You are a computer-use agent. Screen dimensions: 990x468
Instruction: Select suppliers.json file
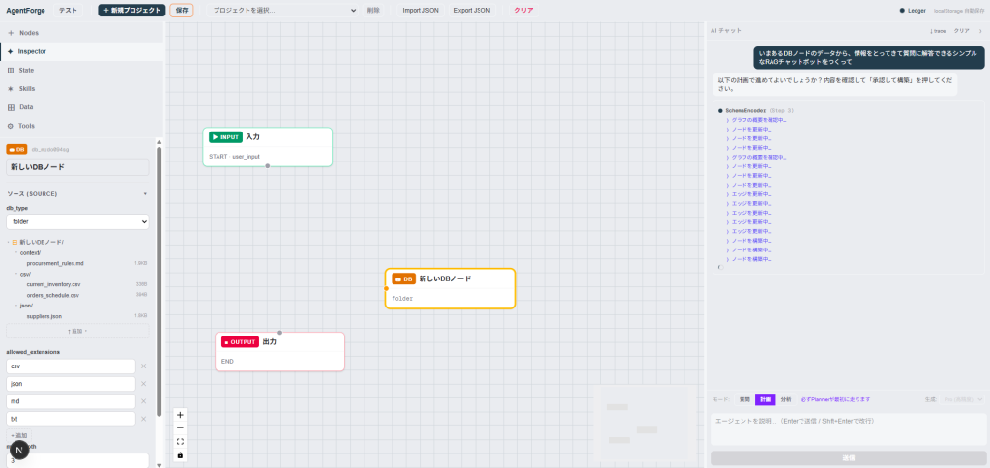(44, 316)
